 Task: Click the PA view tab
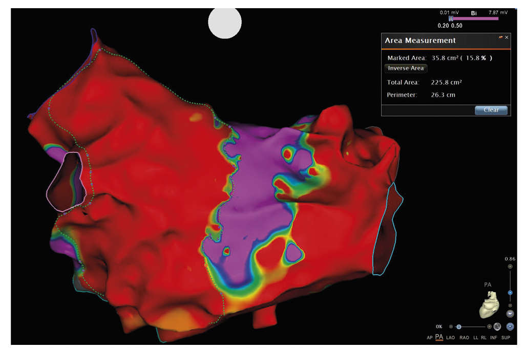(439, 337)
